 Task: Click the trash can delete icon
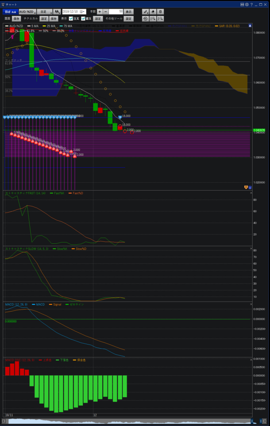[x=161, y=12]
